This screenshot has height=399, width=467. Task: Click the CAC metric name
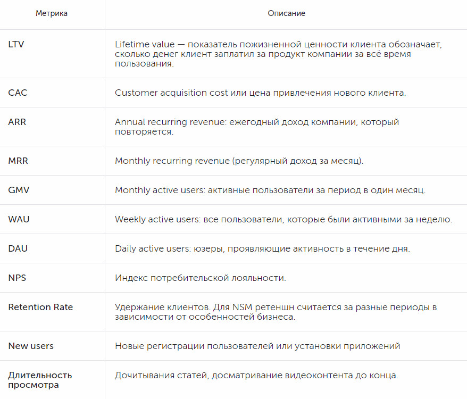[x=18, y=93]
